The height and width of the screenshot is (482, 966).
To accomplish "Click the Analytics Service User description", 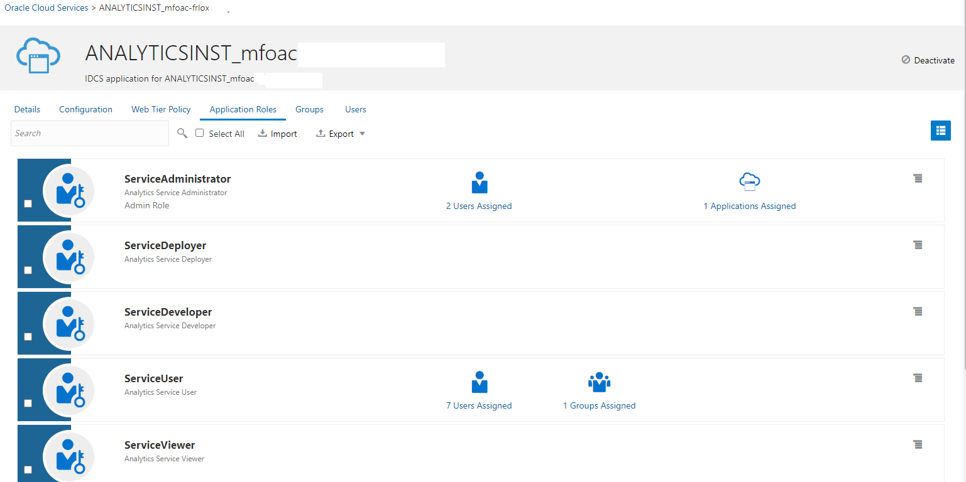I will pyautogui.click(x=161, y=392).
